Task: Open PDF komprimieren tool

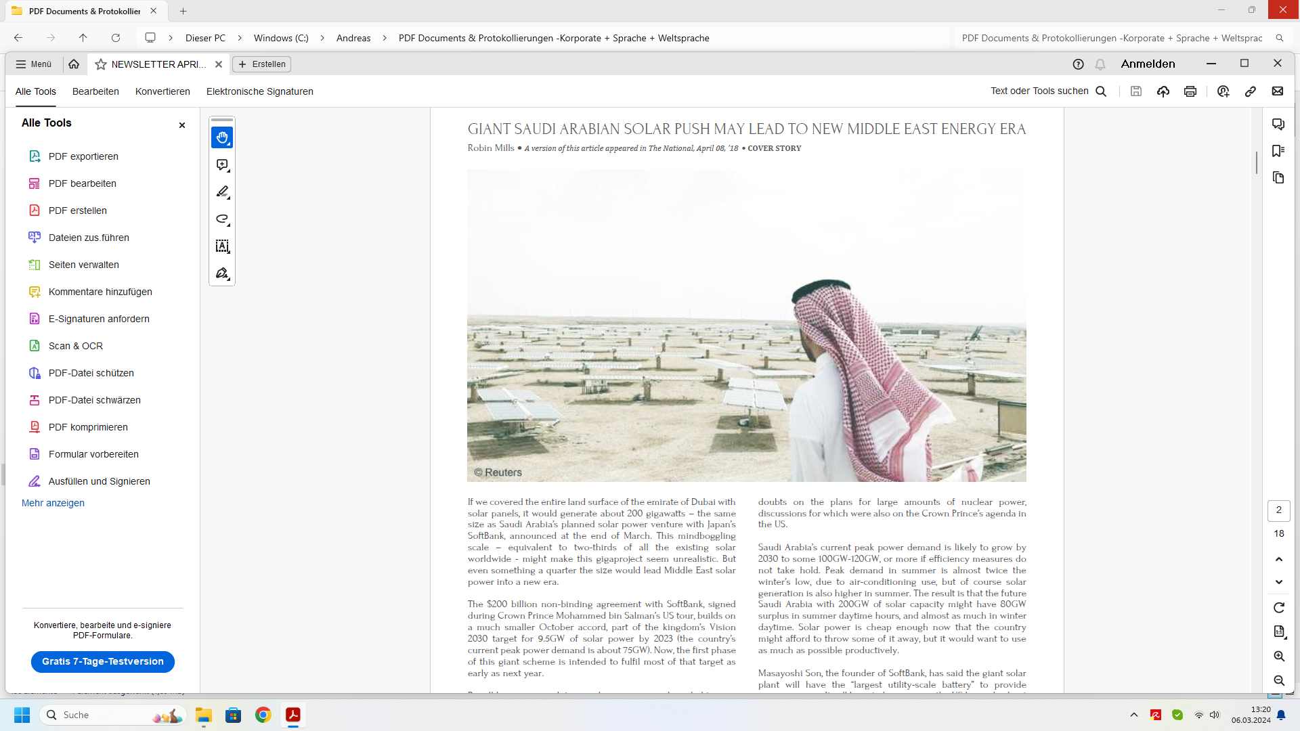Action: pos(88,427)
